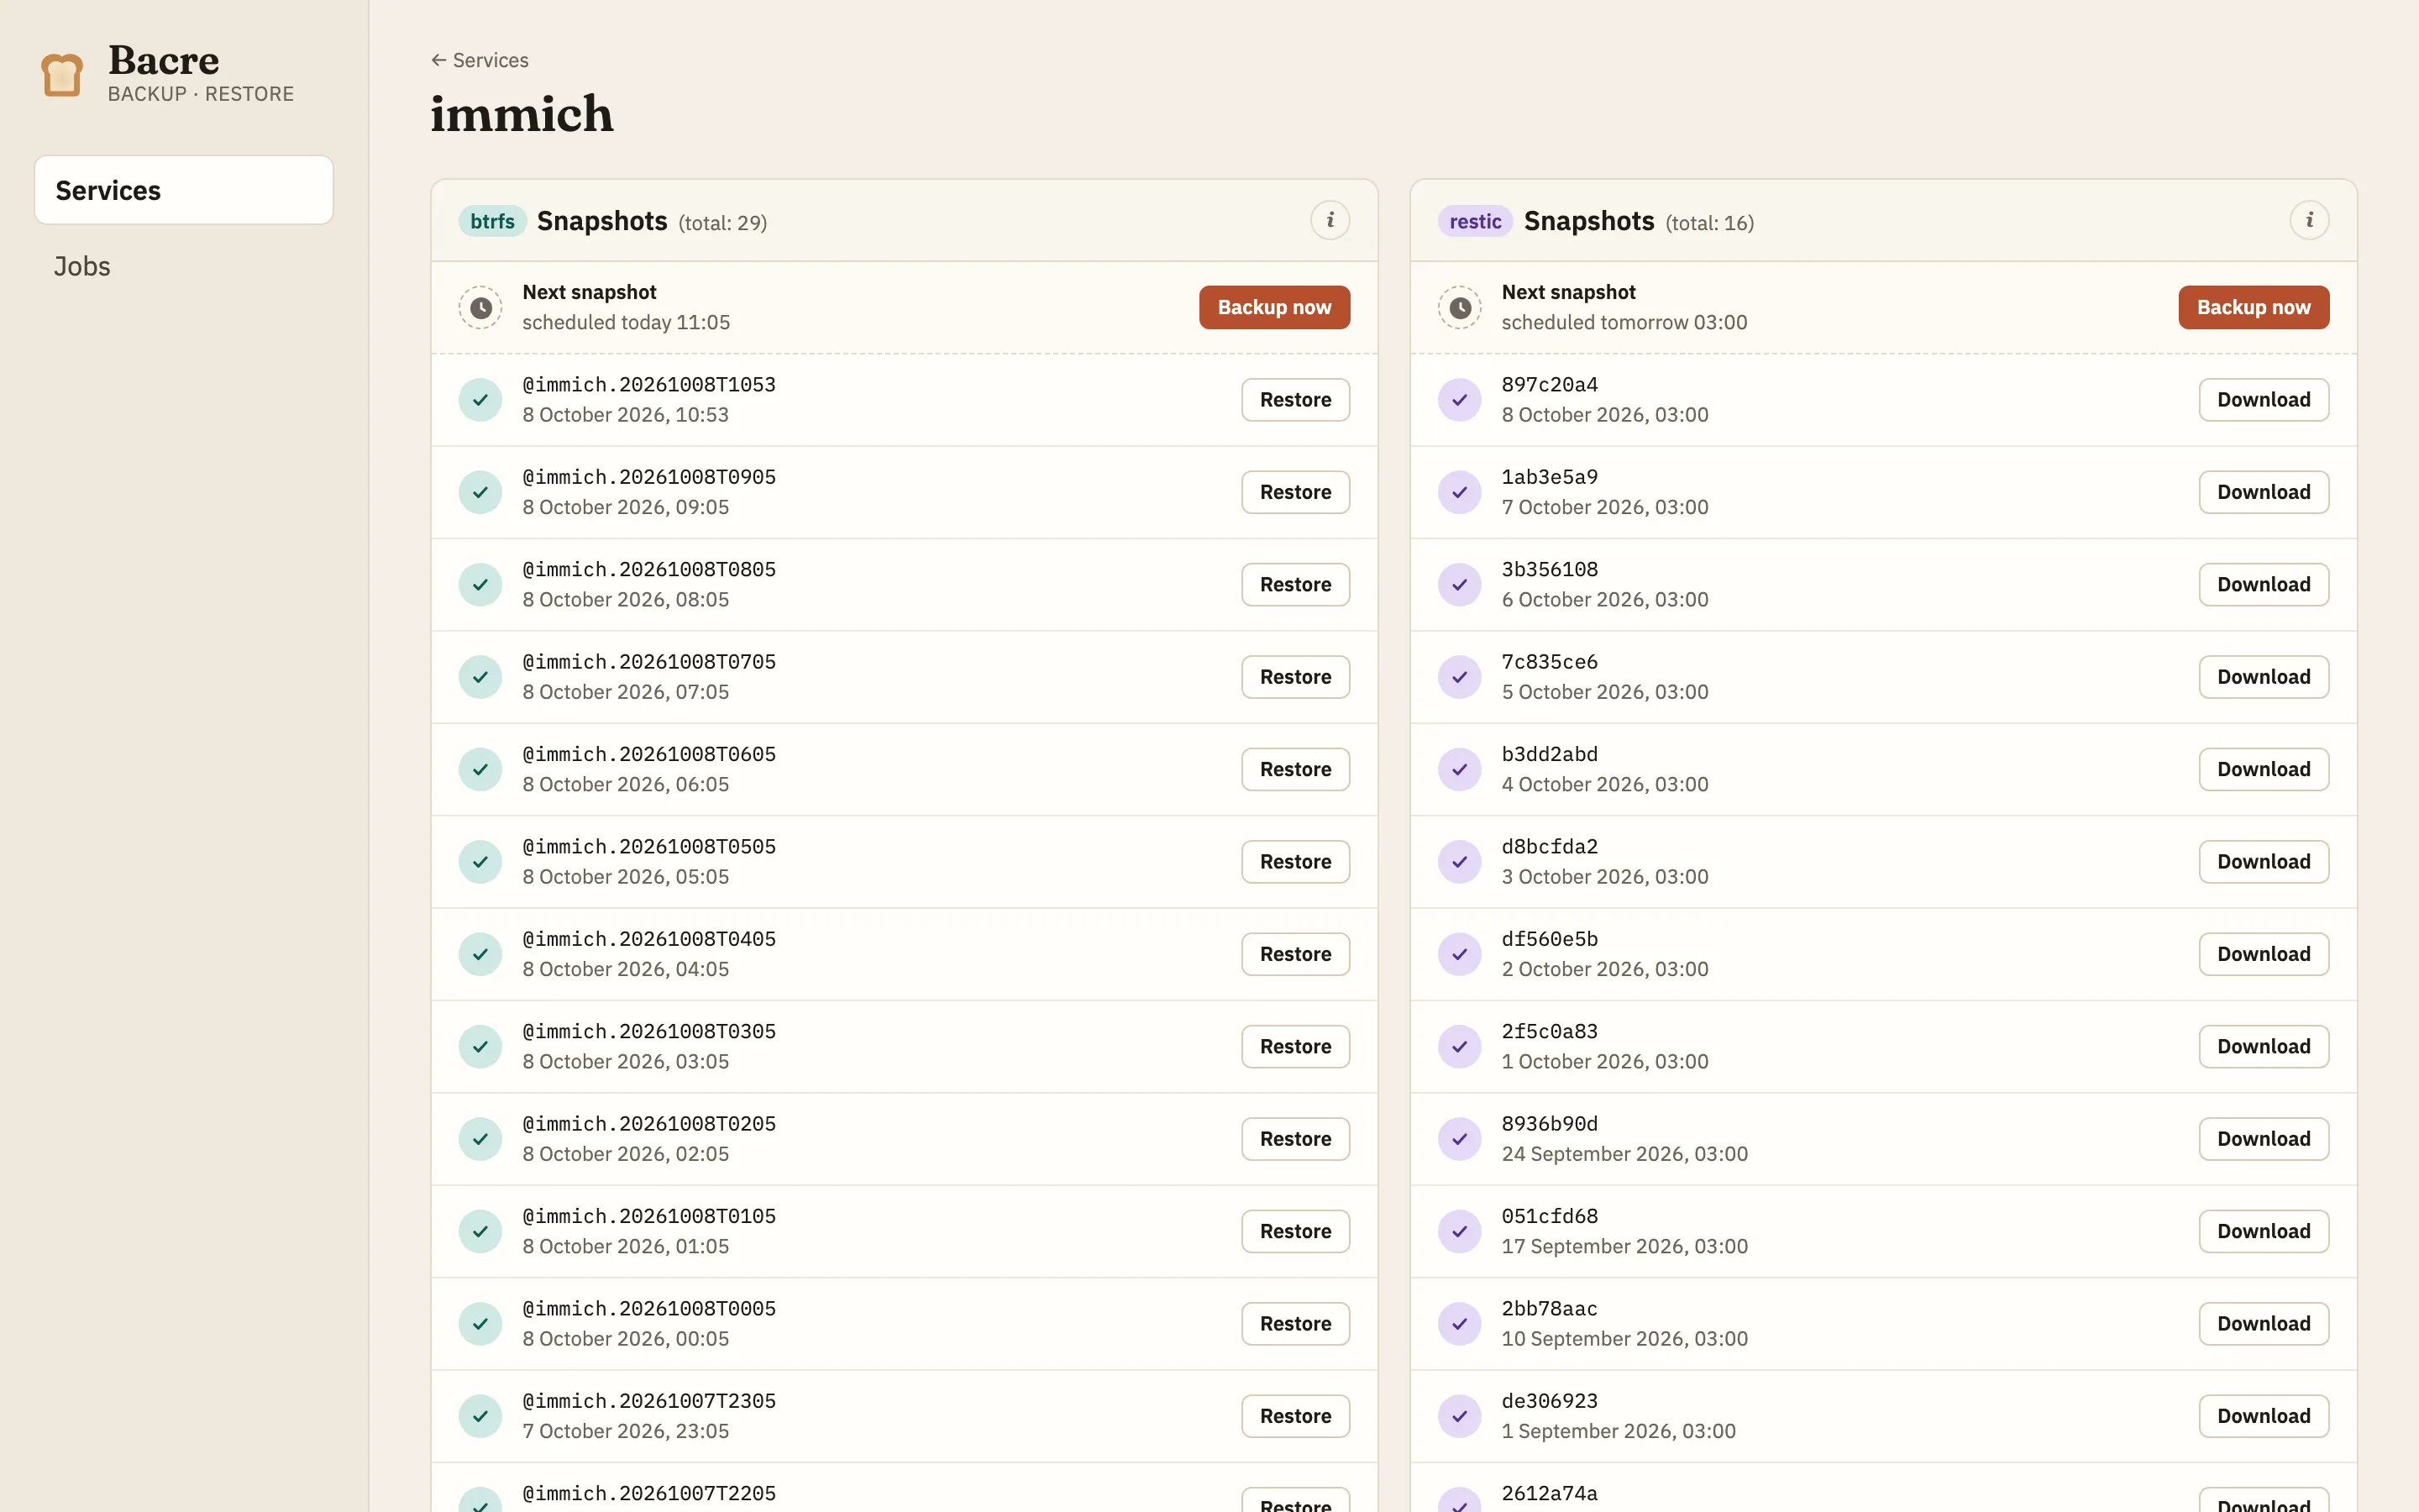Open info for restic Snapshots

2309,220
